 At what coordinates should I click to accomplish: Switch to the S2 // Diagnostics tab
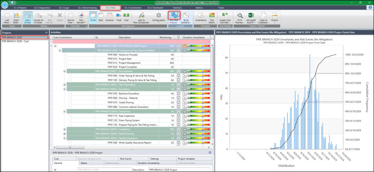pyautogui.click(x=42, y=8)
